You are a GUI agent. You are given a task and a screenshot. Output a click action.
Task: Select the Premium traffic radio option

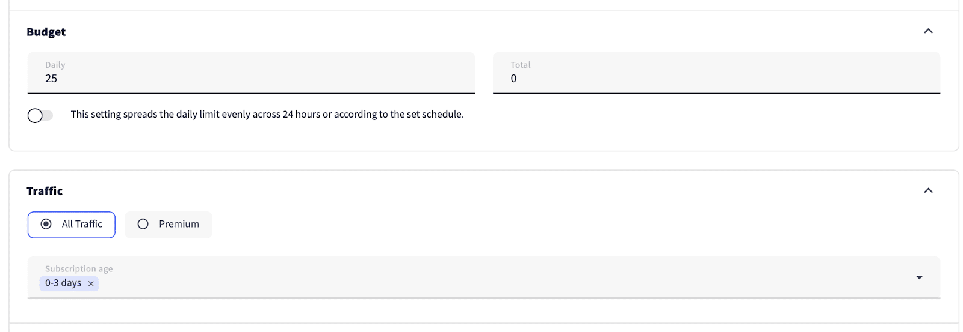[x=169, y=225]
